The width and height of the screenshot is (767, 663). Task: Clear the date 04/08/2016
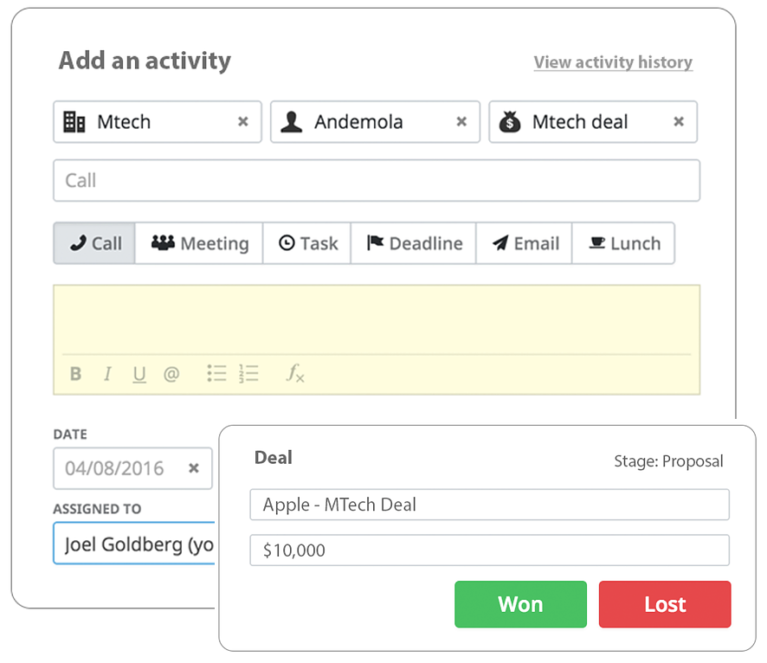coord(194,468)
